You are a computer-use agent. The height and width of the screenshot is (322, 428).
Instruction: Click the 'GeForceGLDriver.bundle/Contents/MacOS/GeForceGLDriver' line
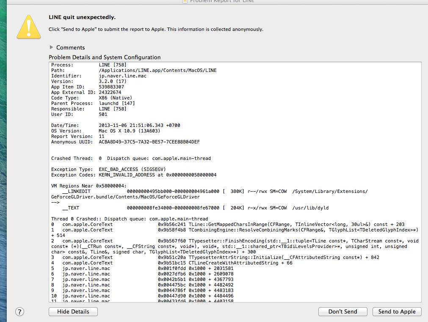pyautogui.click(x=125, y=197)
